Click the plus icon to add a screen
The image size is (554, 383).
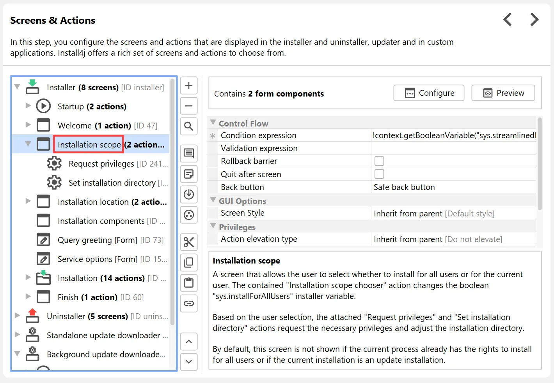pyautogui.click(x=189, y=86)
